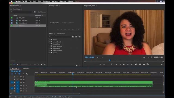Switch to the Effect Controls tab
174x98 pixels.
click(x=61, y=34)
